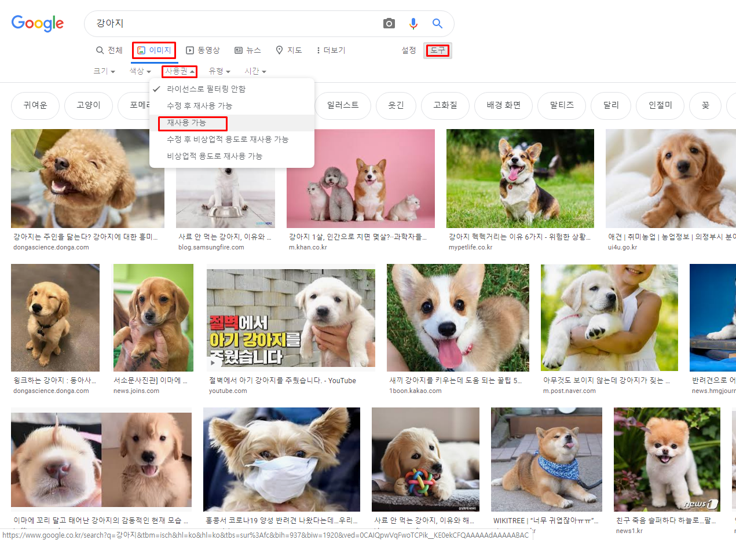Click dongascience.donga.com source under poodle image
The width and height of the screenshot is (736, 540).
tap(51, 247)
